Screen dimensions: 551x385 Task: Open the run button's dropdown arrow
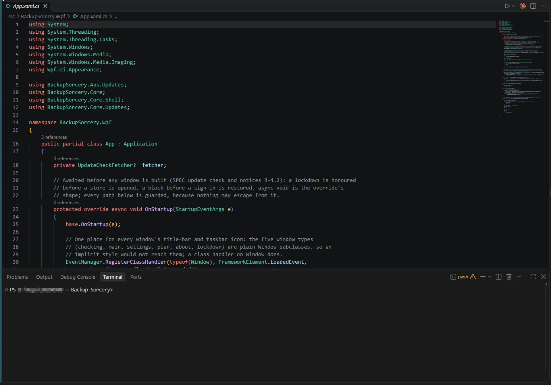514,6
